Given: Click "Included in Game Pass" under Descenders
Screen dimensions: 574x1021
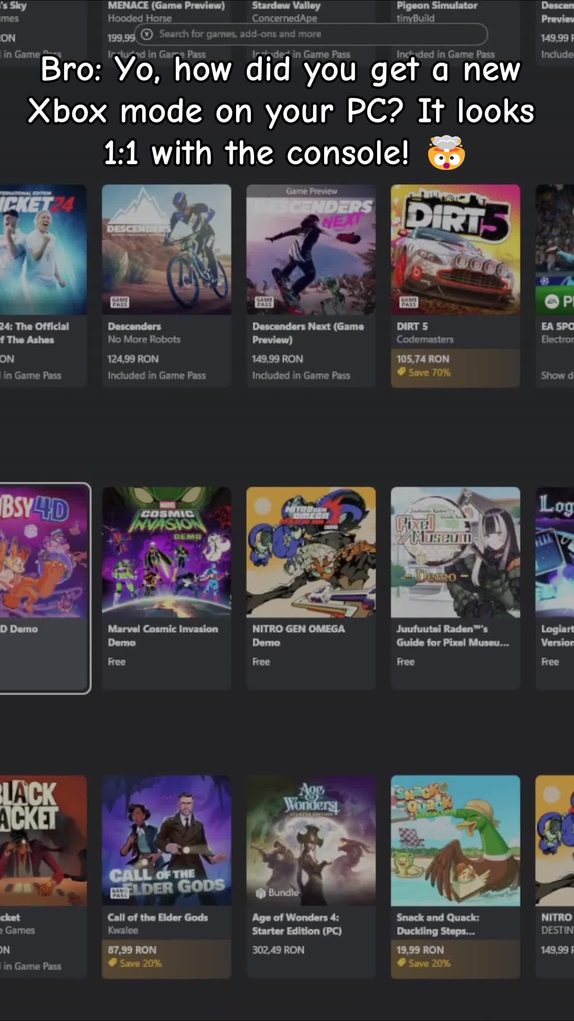Looking at the screenshot, I should click(x=157, y=375).
